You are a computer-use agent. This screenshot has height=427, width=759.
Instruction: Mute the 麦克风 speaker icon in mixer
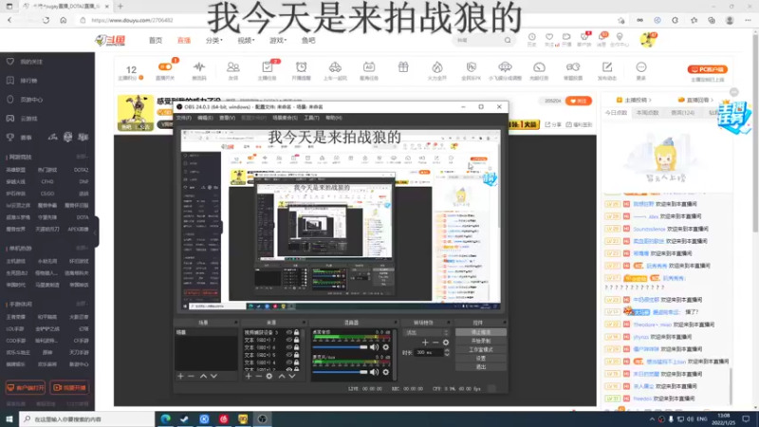coord(374,372)
